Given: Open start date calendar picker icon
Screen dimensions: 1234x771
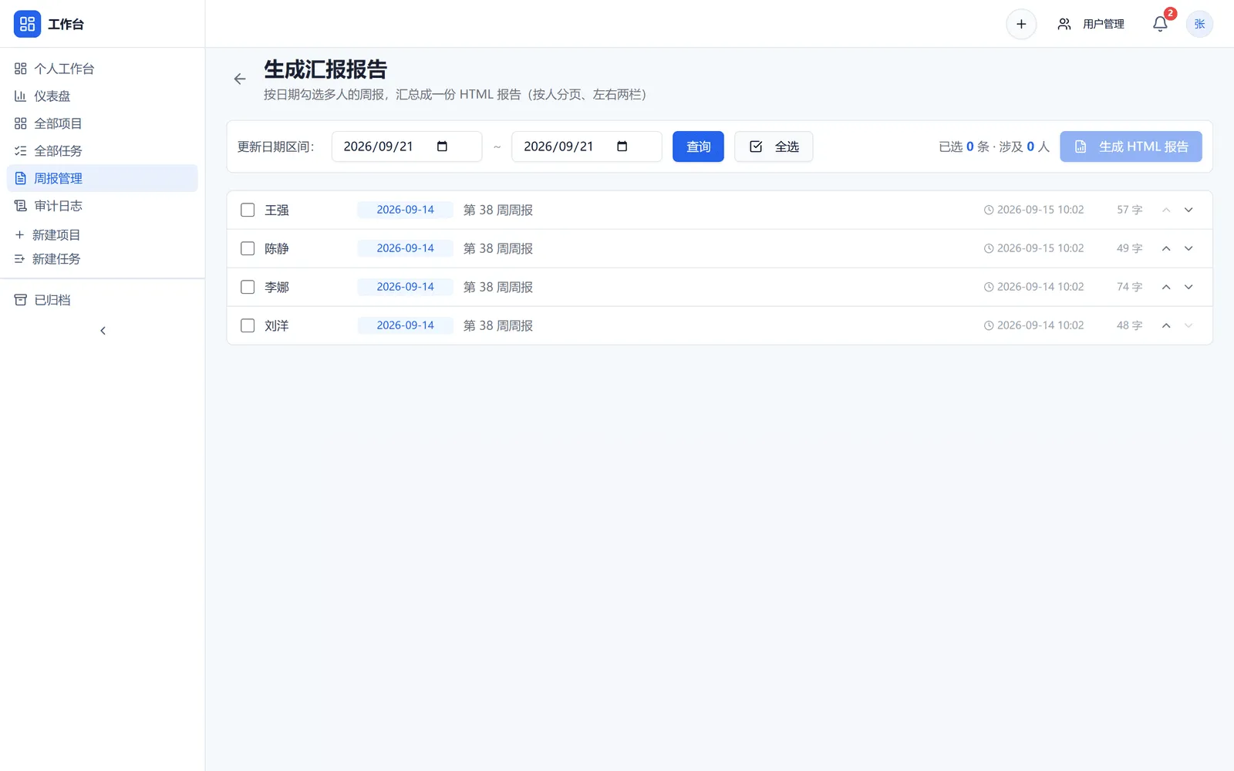Looking at the screenshot, I should 442,146.
